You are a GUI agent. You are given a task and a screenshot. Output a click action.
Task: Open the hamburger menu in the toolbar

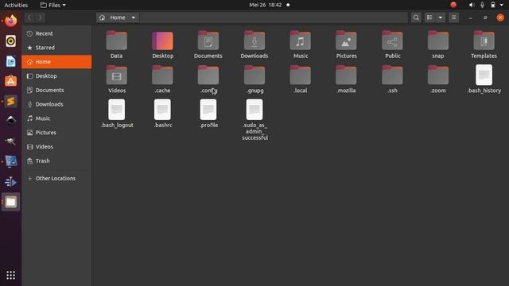coord(453,17)
